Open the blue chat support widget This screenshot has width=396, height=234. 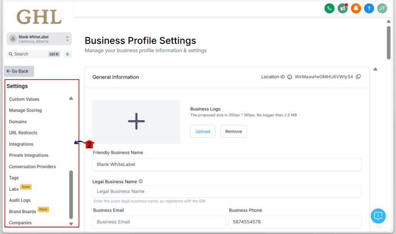(x=378, y=215)
